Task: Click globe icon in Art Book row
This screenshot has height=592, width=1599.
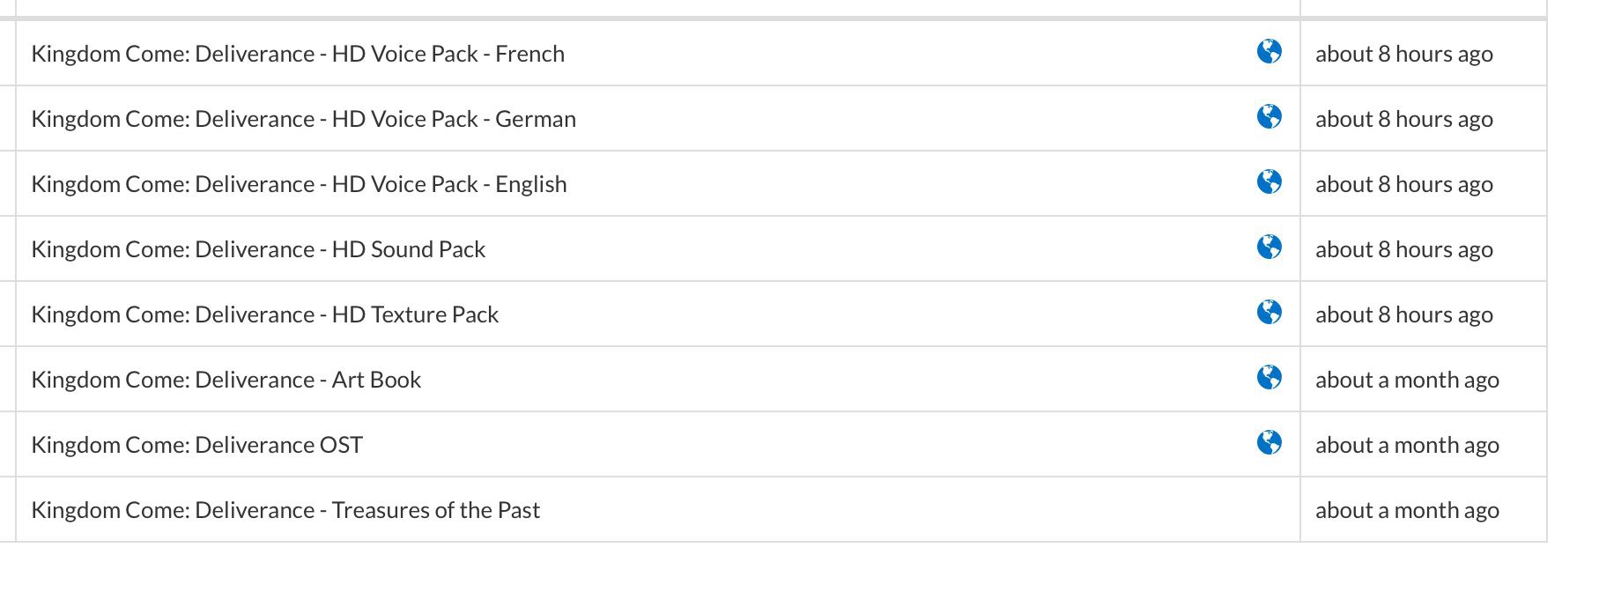Action: click(x=1269, y=378)
